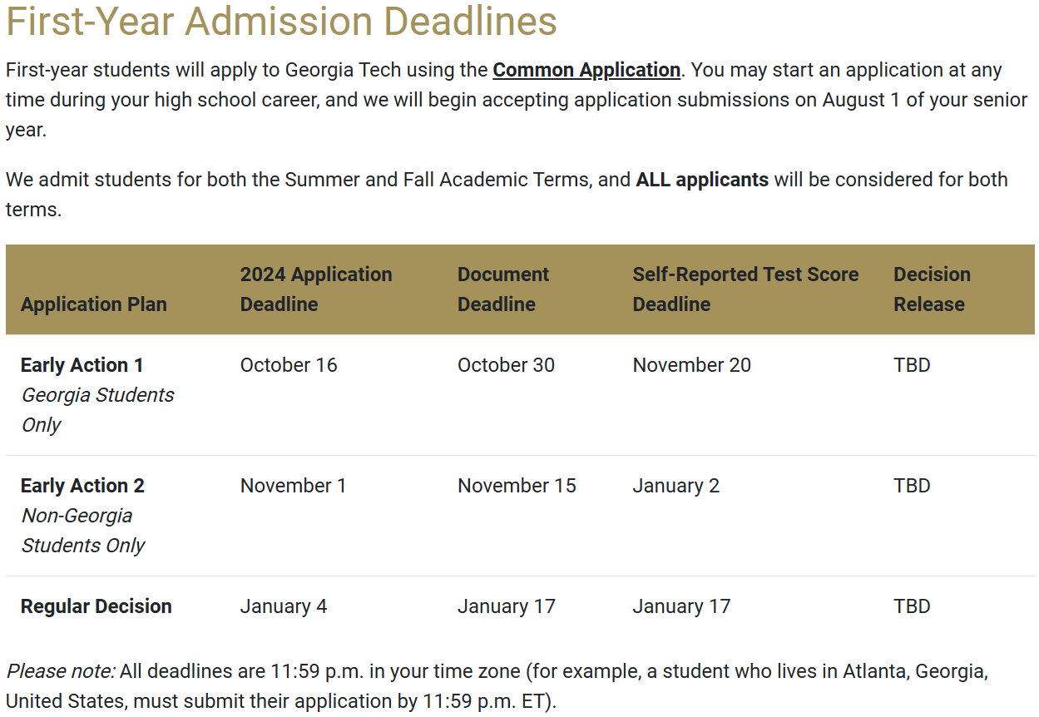Click the October 16 application deadline cell
This screenshot has height=717, width=1039.
[x=289, y=365]
